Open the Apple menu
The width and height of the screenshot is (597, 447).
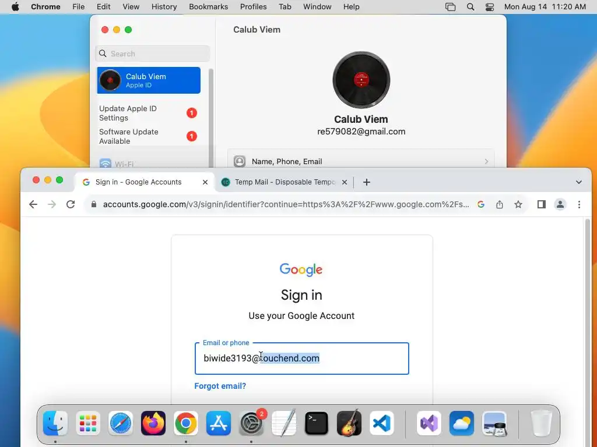(15, 7)
